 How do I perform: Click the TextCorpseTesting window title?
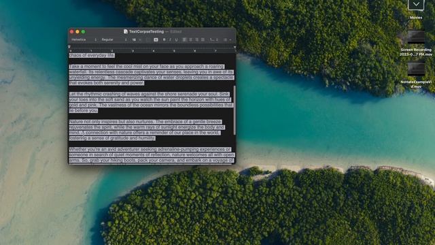pyautogui.click(x=147, y=32)
